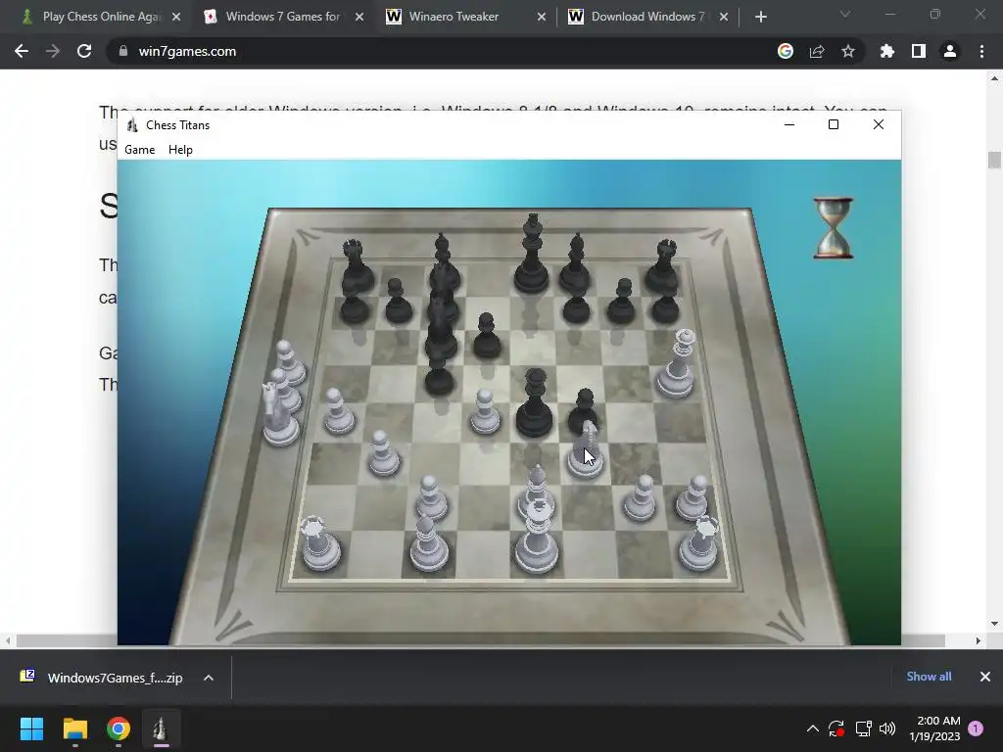Select the black rook at top-right corner
This screenshot has width=1003, height=752.
(663, 265)
